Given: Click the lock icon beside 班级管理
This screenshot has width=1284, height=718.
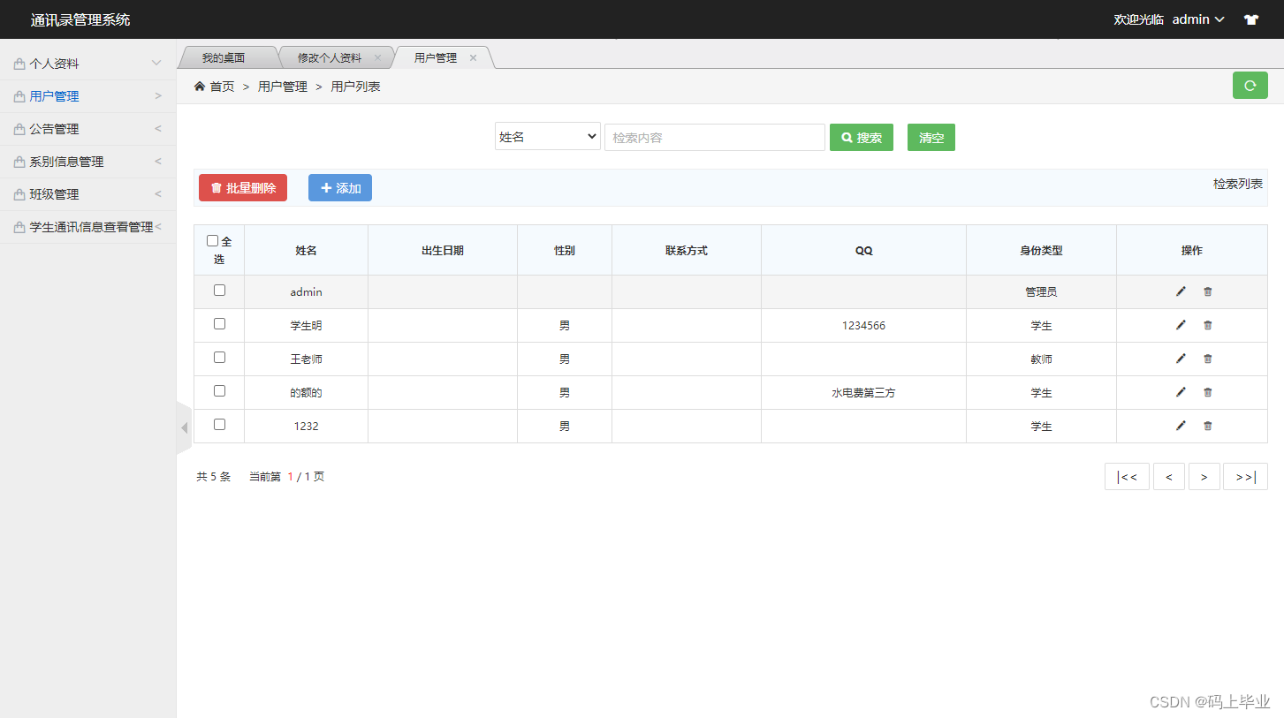Looking at the screenshot, I should click(18, 193).
